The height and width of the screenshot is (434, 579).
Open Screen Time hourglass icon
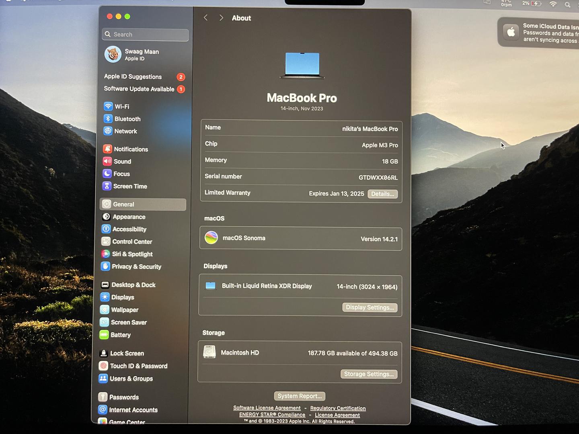(x=107, y=186)
